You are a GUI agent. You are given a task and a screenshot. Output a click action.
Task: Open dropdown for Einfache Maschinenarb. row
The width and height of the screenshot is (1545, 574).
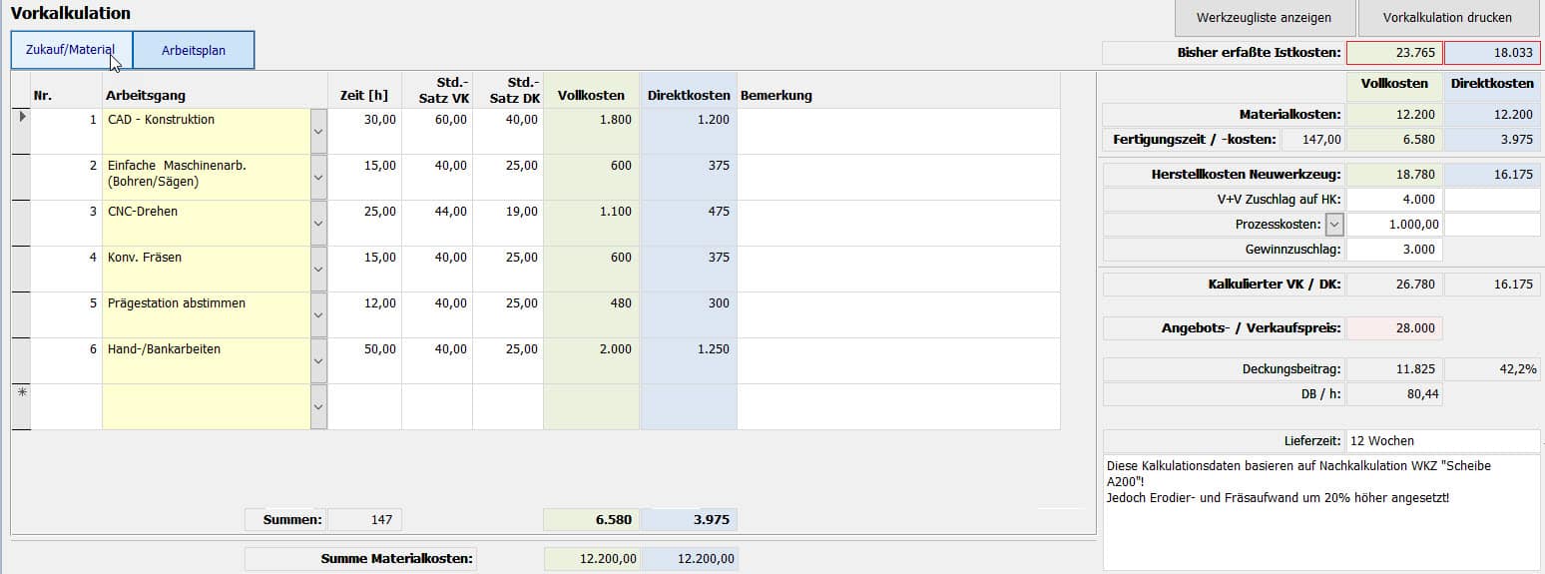click(318, 178)
